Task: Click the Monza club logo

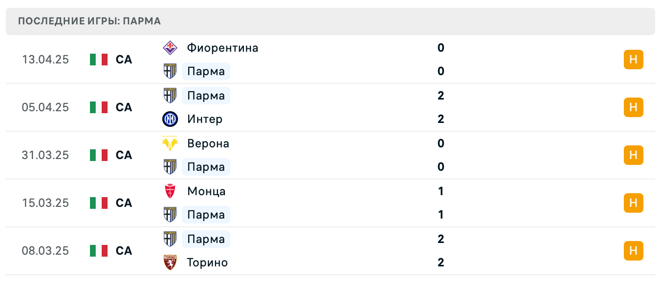Action: [170, 191]
